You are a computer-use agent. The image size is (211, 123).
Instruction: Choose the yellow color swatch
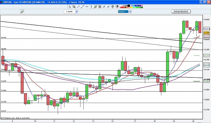point(132,7)
